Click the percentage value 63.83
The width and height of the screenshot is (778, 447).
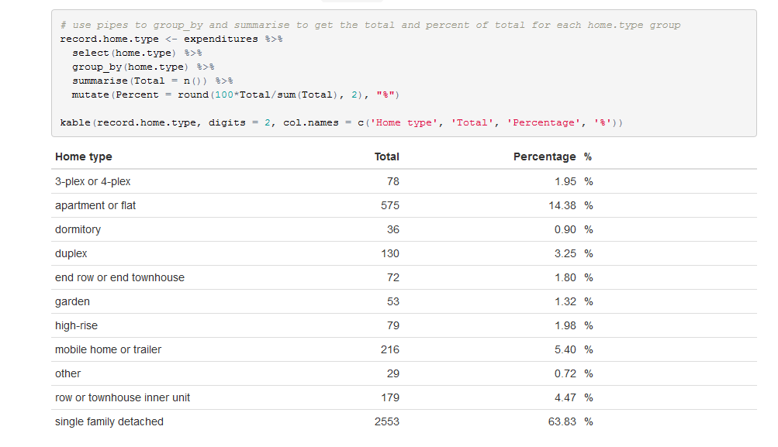click(x=562, y=421)
